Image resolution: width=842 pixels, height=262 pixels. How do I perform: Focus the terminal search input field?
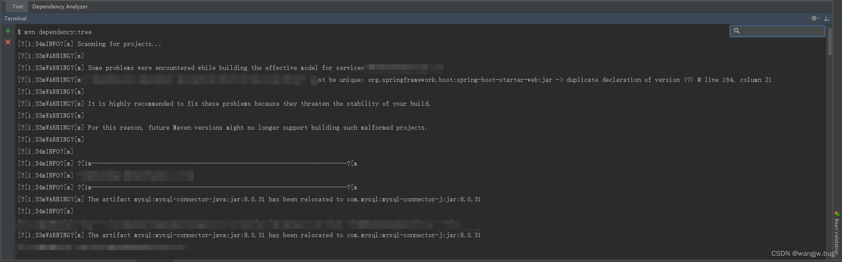point(780,31)
